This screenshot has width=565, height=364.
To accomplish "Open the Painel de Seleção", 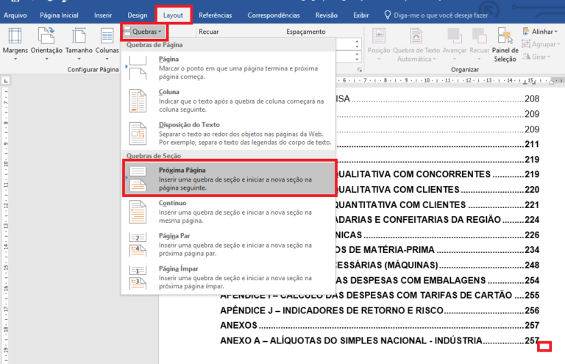I will point(505,45).
